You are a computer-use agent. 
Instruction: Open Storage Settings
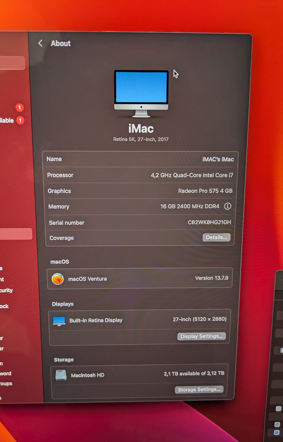click(x=199, y=390)
